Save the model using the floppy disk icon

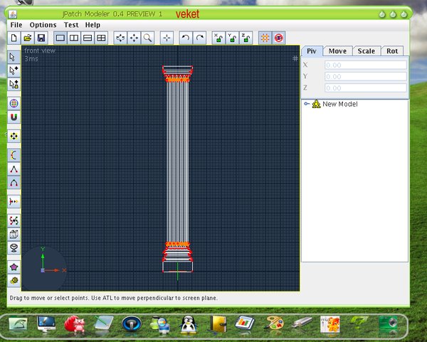(41, 37)
